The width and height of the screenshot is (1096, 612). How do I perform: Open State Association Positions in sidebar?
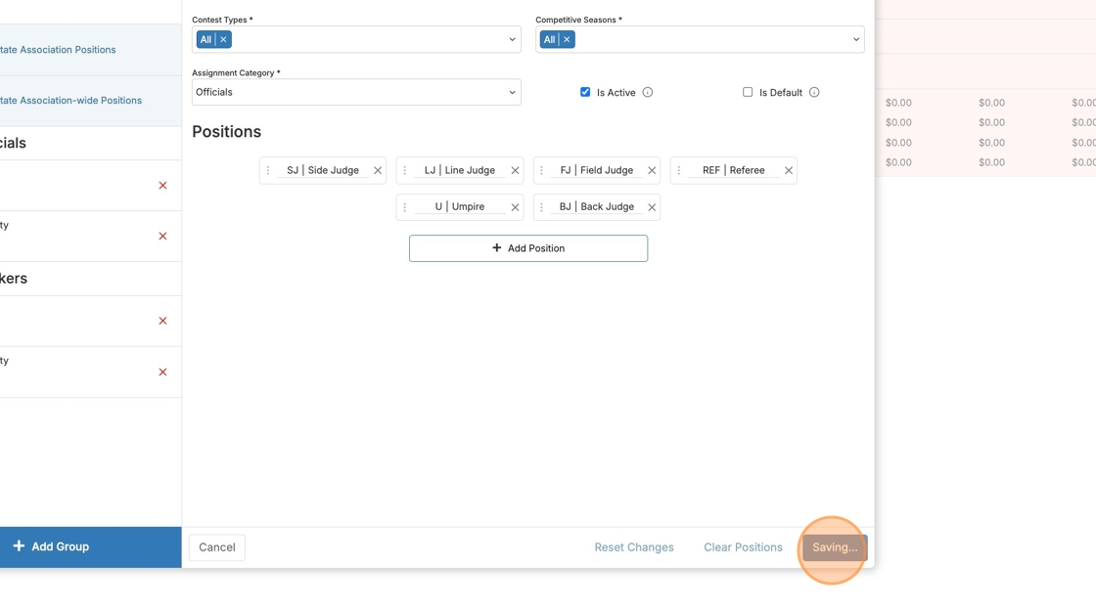coord(59,50)
